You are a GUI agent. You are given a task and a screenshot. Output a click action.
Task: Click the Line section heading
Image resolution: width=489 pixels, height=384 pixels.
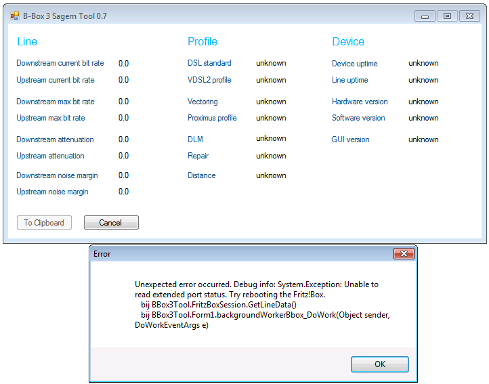pyautogui.click(x=27, y=42)
